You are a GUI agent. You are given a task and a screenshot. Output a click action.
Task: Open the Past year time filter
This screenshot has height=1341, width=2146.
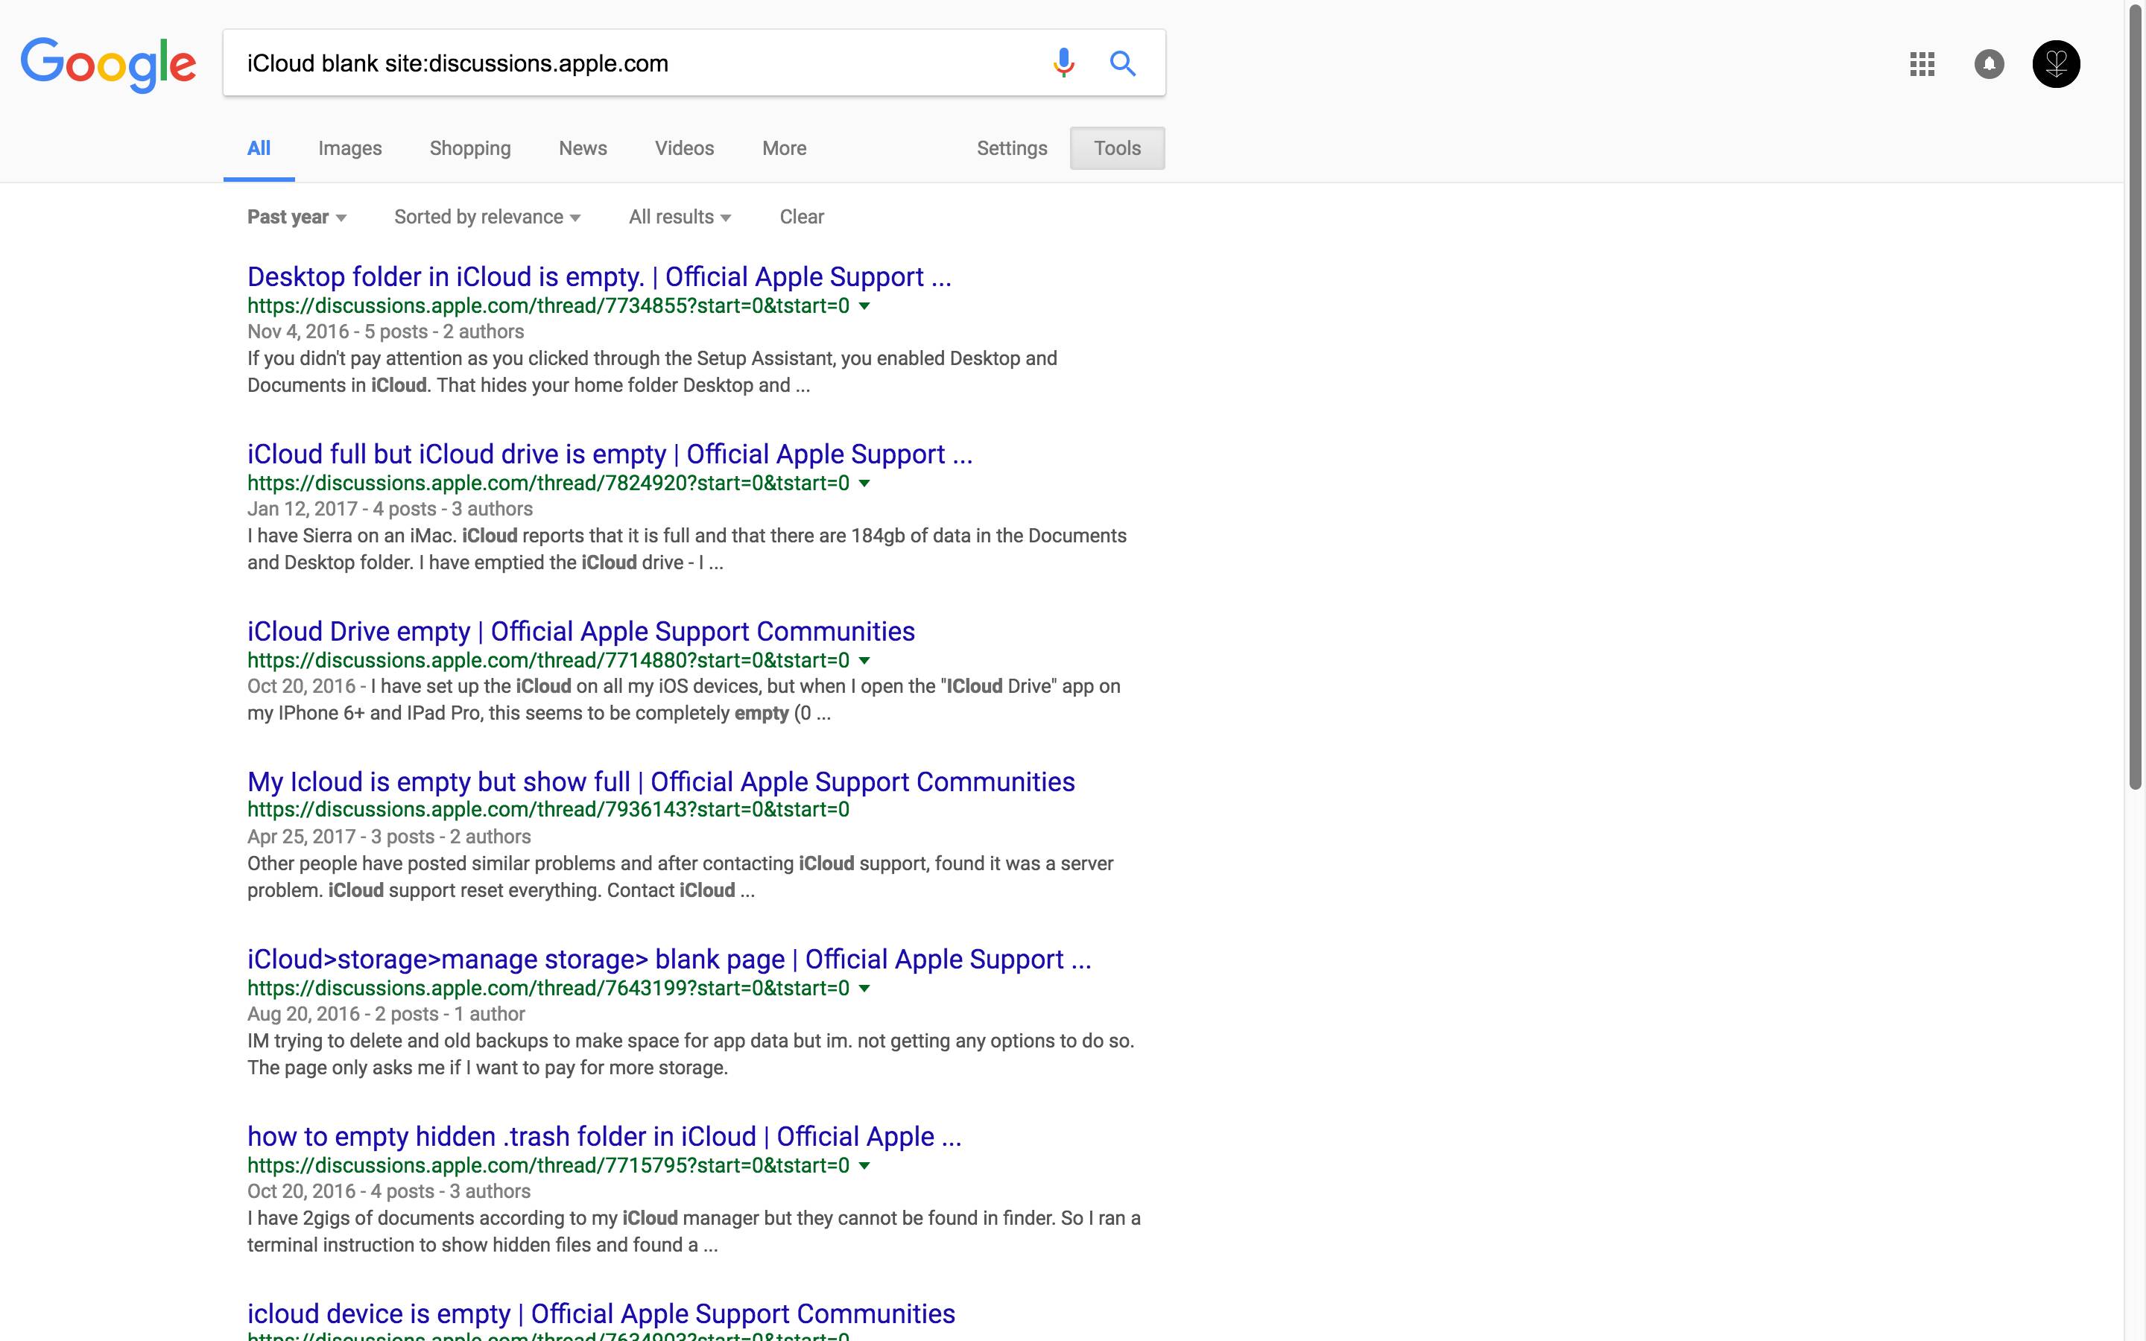[296, 218]
